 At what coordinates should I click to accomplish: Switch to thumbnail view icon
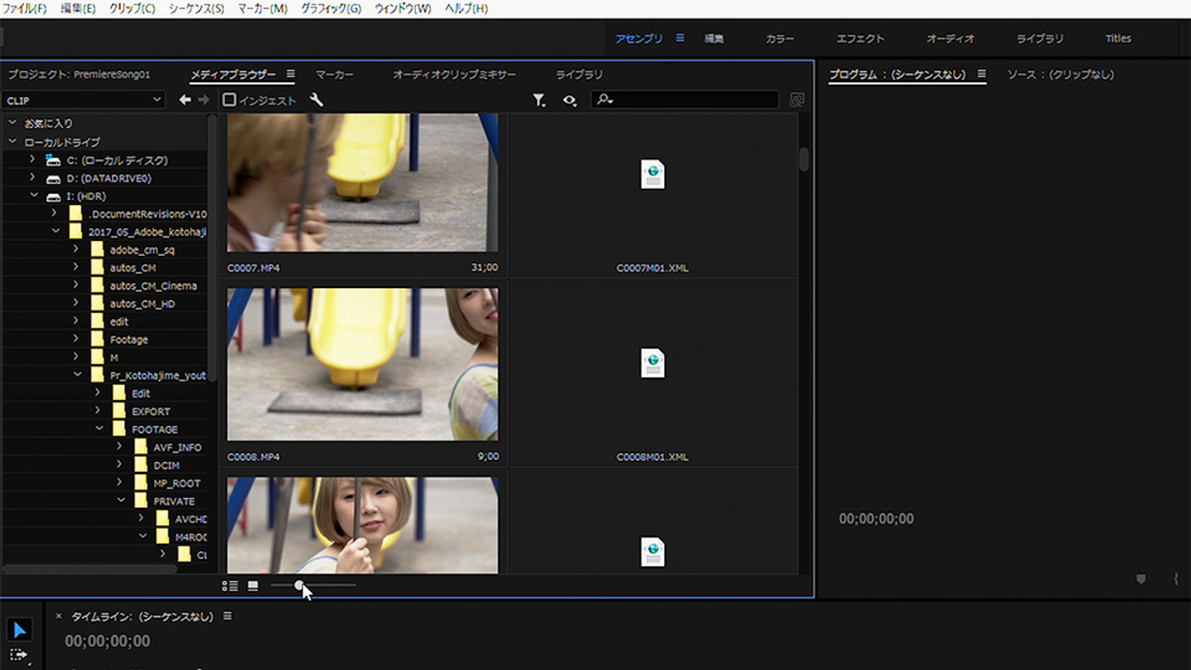[253, 586]
